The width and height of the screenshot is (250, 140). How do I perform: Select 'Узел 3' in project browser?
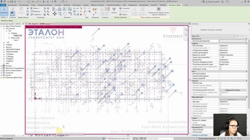tap(16, 40)
